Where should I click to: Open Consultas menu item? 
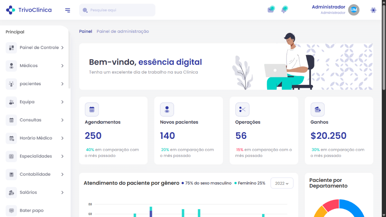point(35,120)
